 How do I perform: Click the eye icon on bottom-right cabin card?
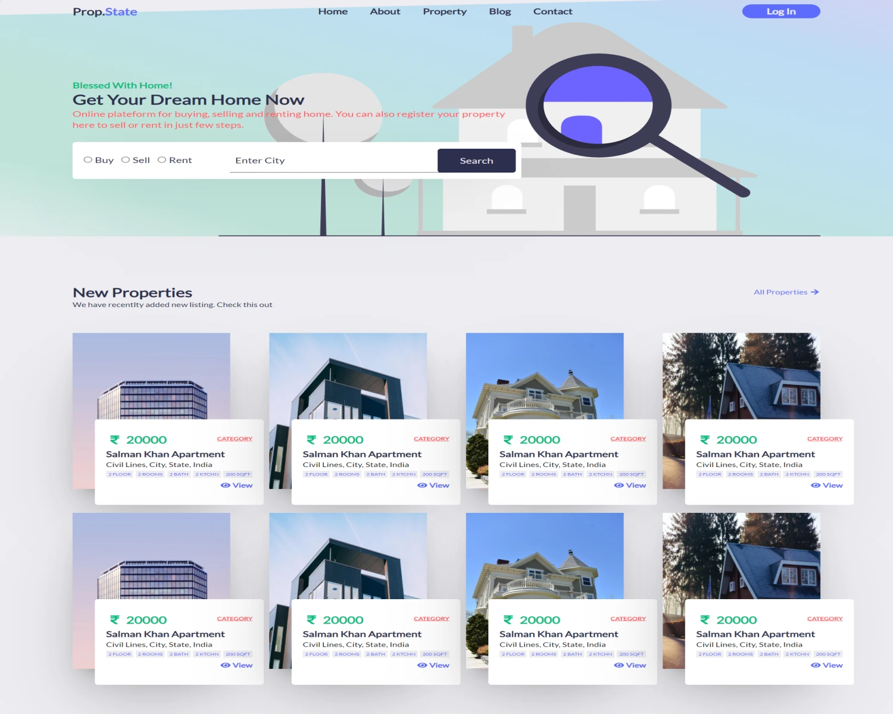click(x=815, y=665)
